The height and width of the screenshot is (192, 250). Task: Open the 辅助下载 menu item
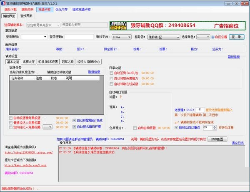click(10, 10)
